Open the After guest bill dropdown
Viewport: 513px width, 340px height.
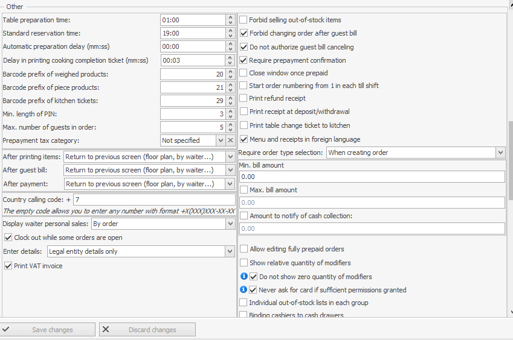230,171
